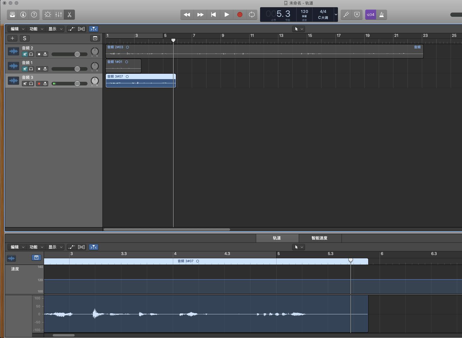The width and height of the screenshot is (462, 338).
Task: Switch to the 智能速度 tab
Action: [319, 238]
